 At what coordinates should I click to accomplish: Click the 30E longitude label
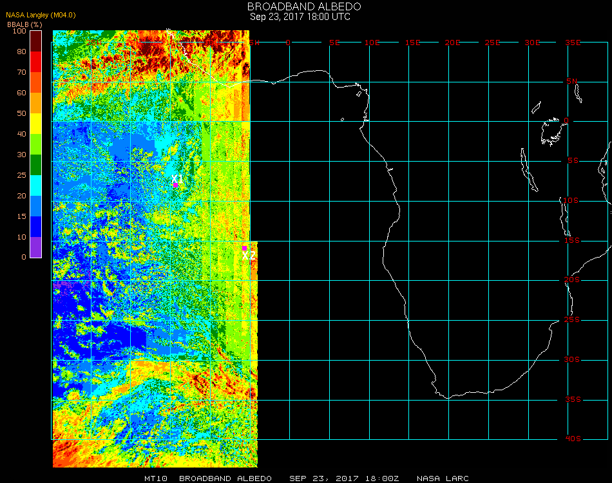[x=532, y=43]
